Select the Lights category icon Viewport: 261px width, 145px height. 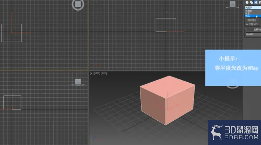[256, 2]
